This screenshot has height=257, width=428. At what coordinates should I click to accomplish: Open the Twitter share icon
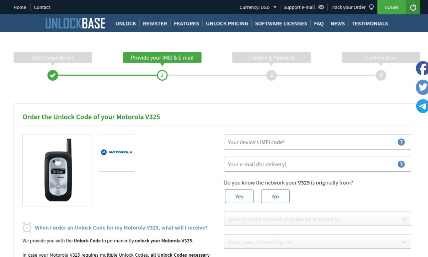pyautogui.click(x=422, y=87)
